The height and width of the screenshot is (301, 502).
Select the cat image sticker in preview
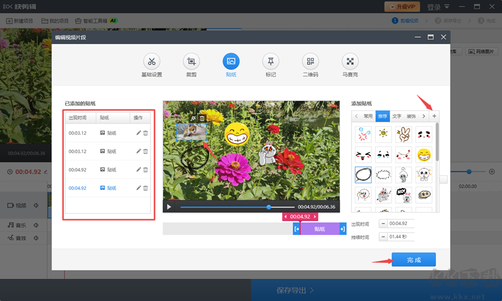[x=191, y=132]
